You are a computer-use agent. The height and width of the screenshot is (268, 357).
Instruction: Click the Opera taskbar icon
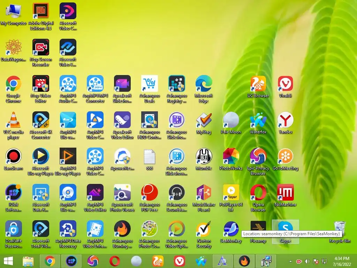[x=115, y=261]
